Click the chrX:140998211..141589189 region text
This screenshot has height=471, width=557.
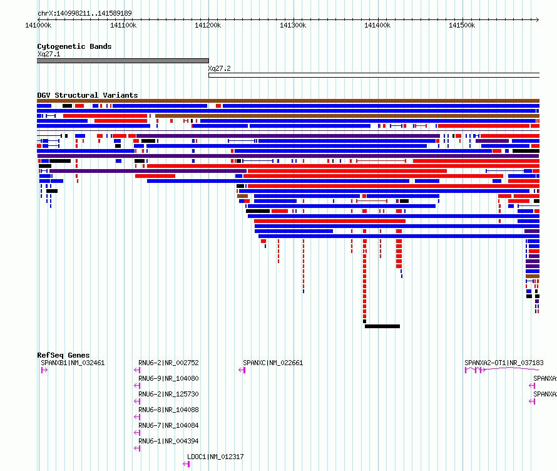click(84, 13)
